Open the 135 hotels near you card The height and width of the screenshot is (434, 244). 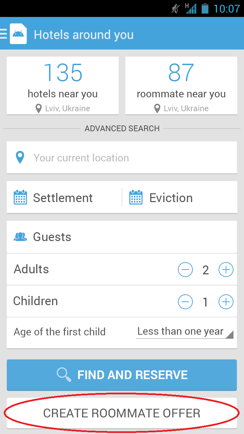(63, 85)
